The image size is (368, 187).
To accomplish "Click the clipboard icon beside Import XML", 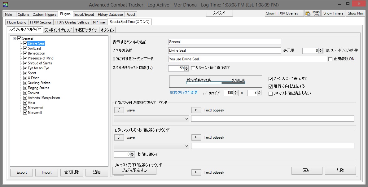I will pyautogui.click(x=308, y=13).
